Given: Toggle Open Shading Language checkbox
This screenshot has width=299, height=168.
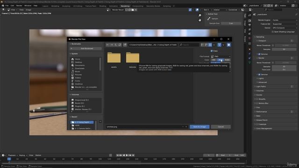Looking at the screenshot, I should 273,32.
